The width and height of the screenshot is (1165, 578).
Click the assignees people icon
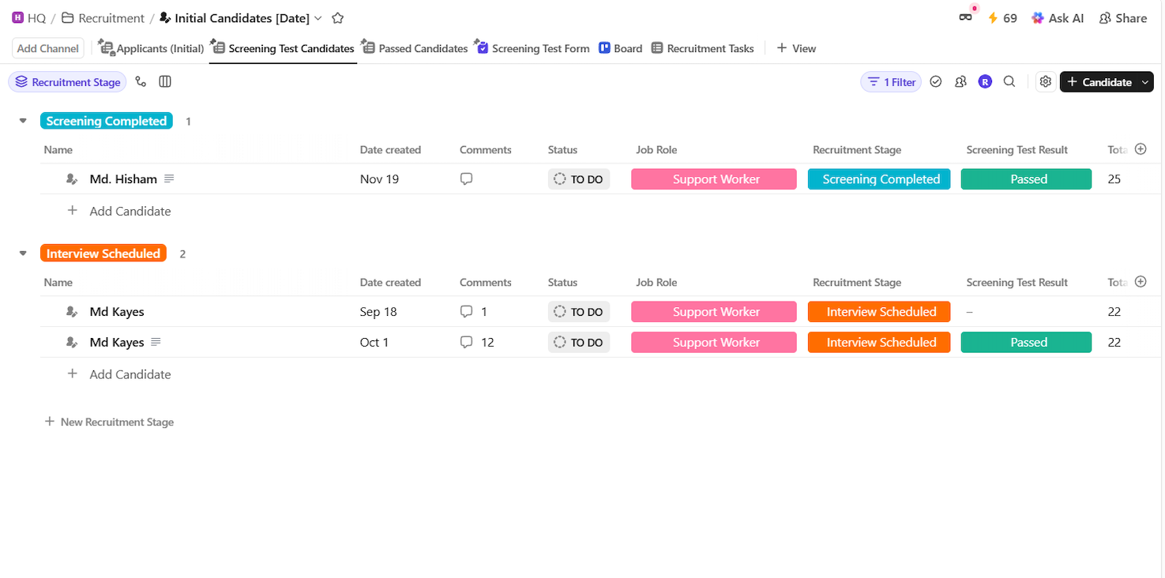tap(960, 81)
